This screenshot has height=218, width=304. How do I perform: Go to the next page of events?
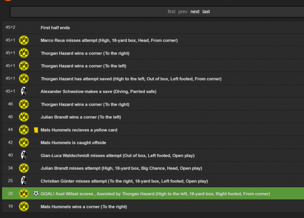click(195, 11)
